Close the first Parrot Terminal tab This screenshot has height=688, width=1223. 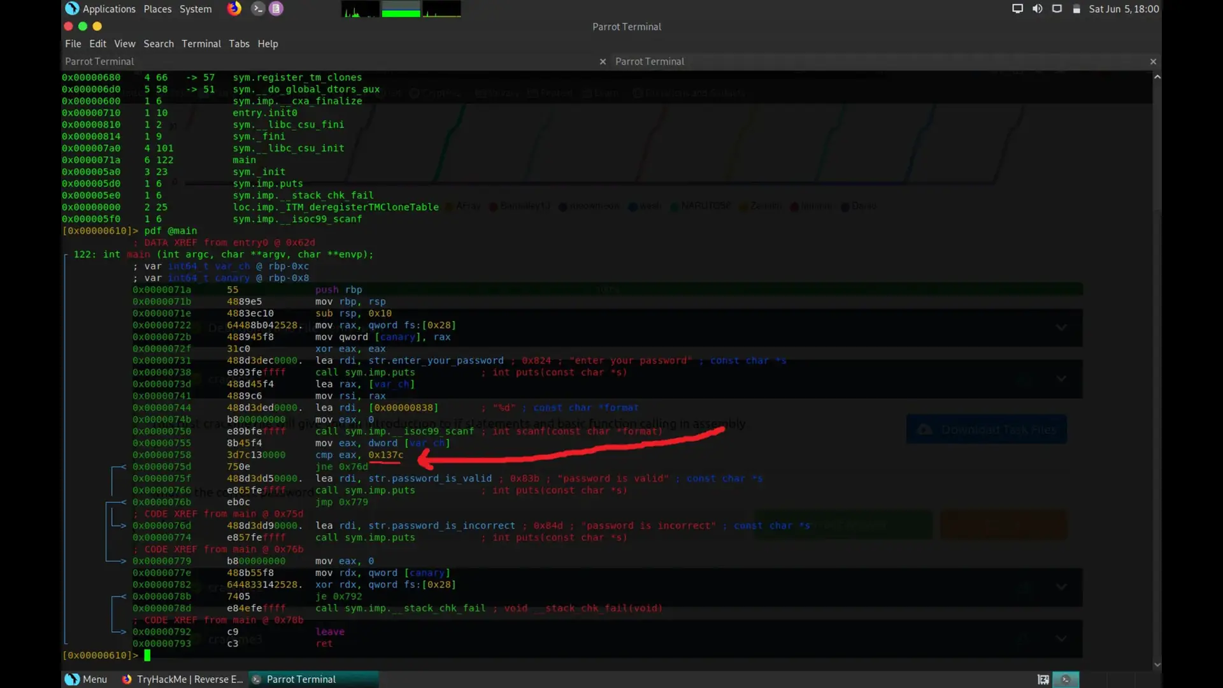click(x=603, y=62)
